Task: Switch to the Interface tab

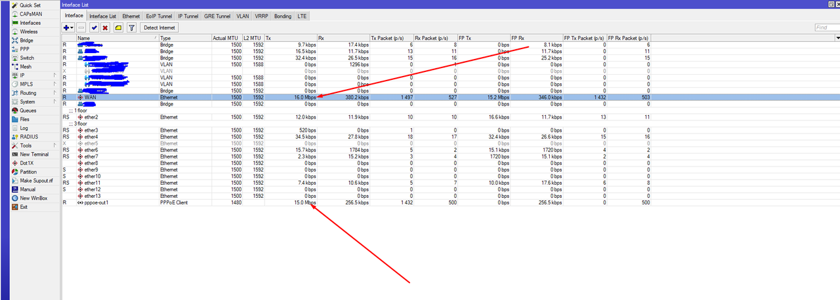Action: (x=74, y=15)
